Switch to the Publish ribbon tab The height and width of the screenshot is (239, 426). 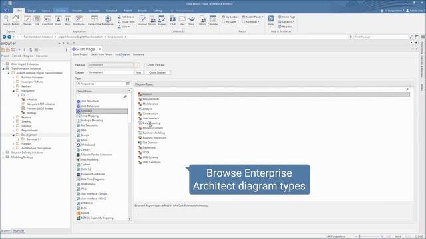click(128, 11)
